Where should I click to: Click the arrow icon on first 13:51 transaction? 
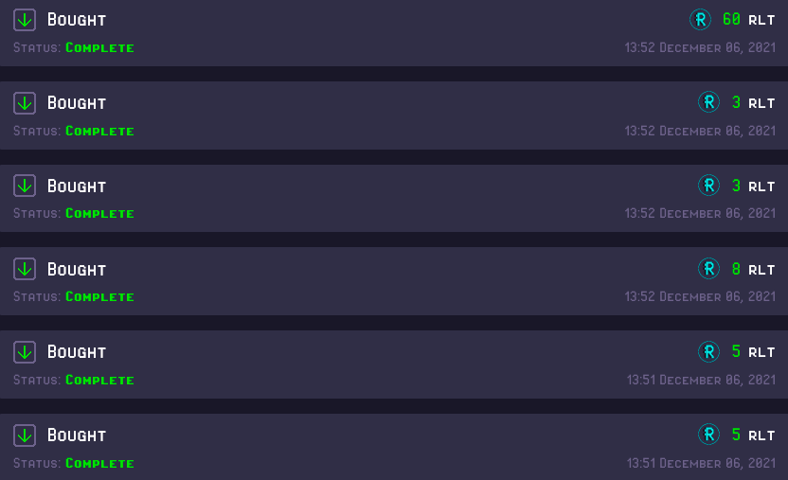pyautogui.click(x=24, y=352)
